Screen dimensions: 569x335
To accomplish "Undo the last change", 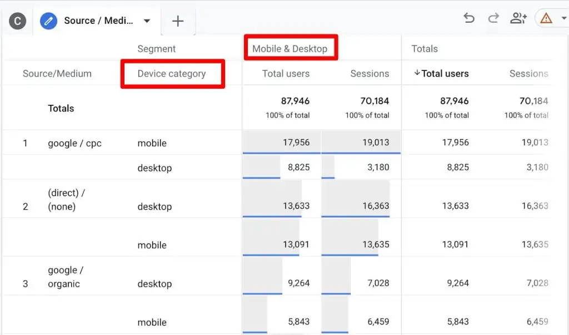I will pyautogui.click(x=468, y=18).
